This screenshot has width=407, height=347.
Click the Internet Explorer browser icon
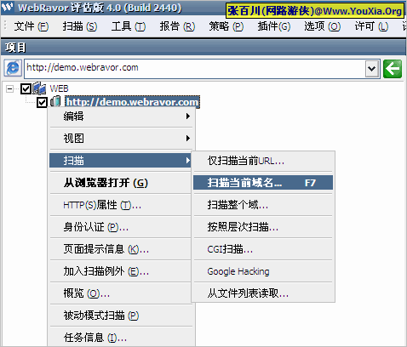[x=13, y=68]
